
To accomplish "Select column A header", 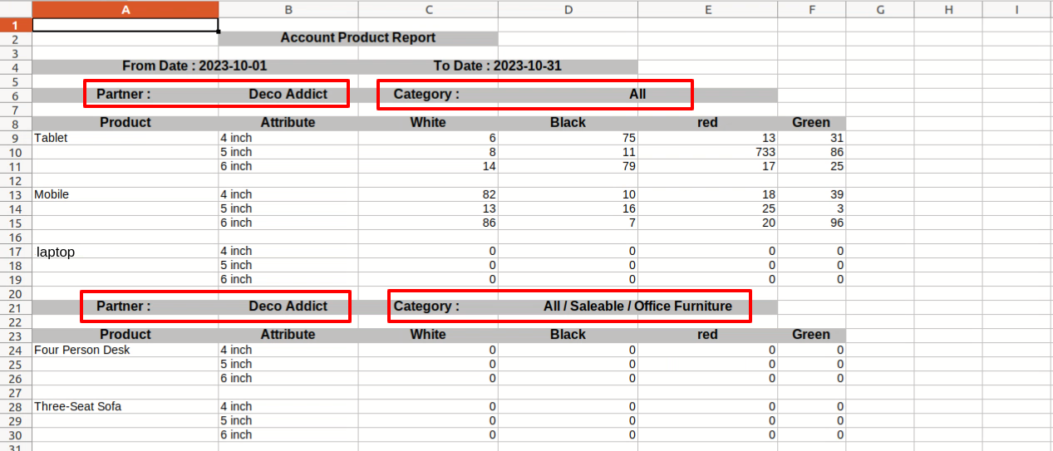I will (125, 9).
